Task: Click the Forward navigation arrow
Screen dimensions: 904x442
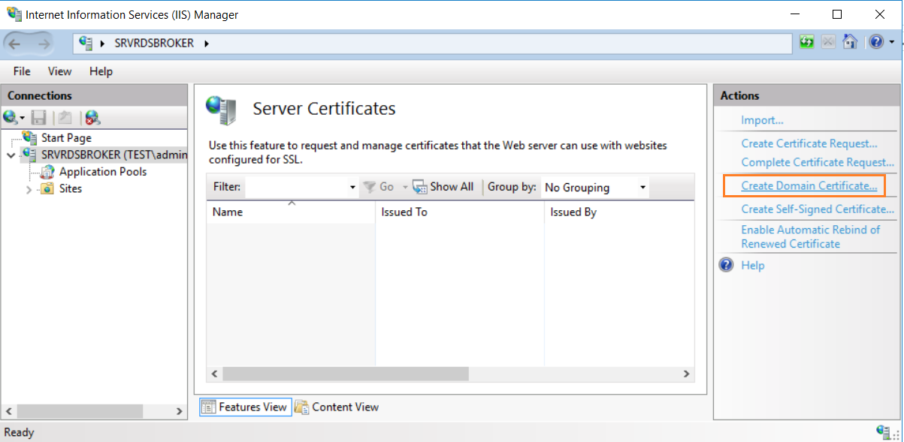Action: click(x=43, y=44)
